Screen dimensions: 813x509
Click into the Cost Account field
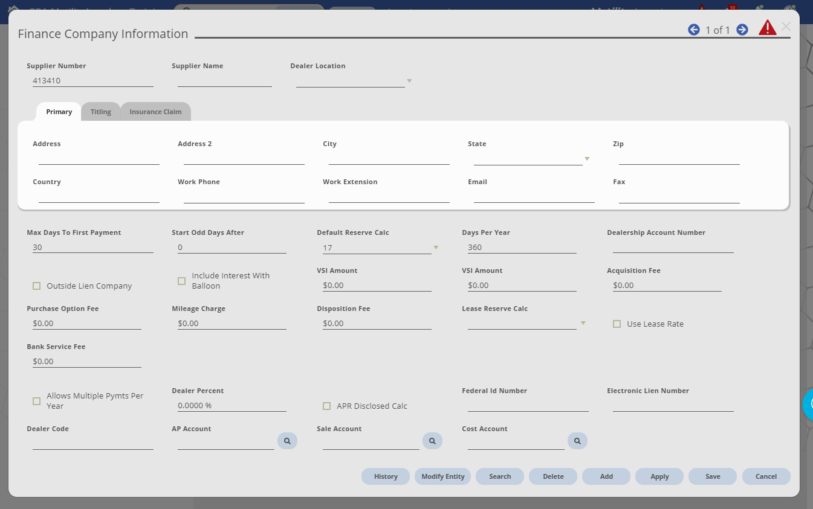point(516,443)
